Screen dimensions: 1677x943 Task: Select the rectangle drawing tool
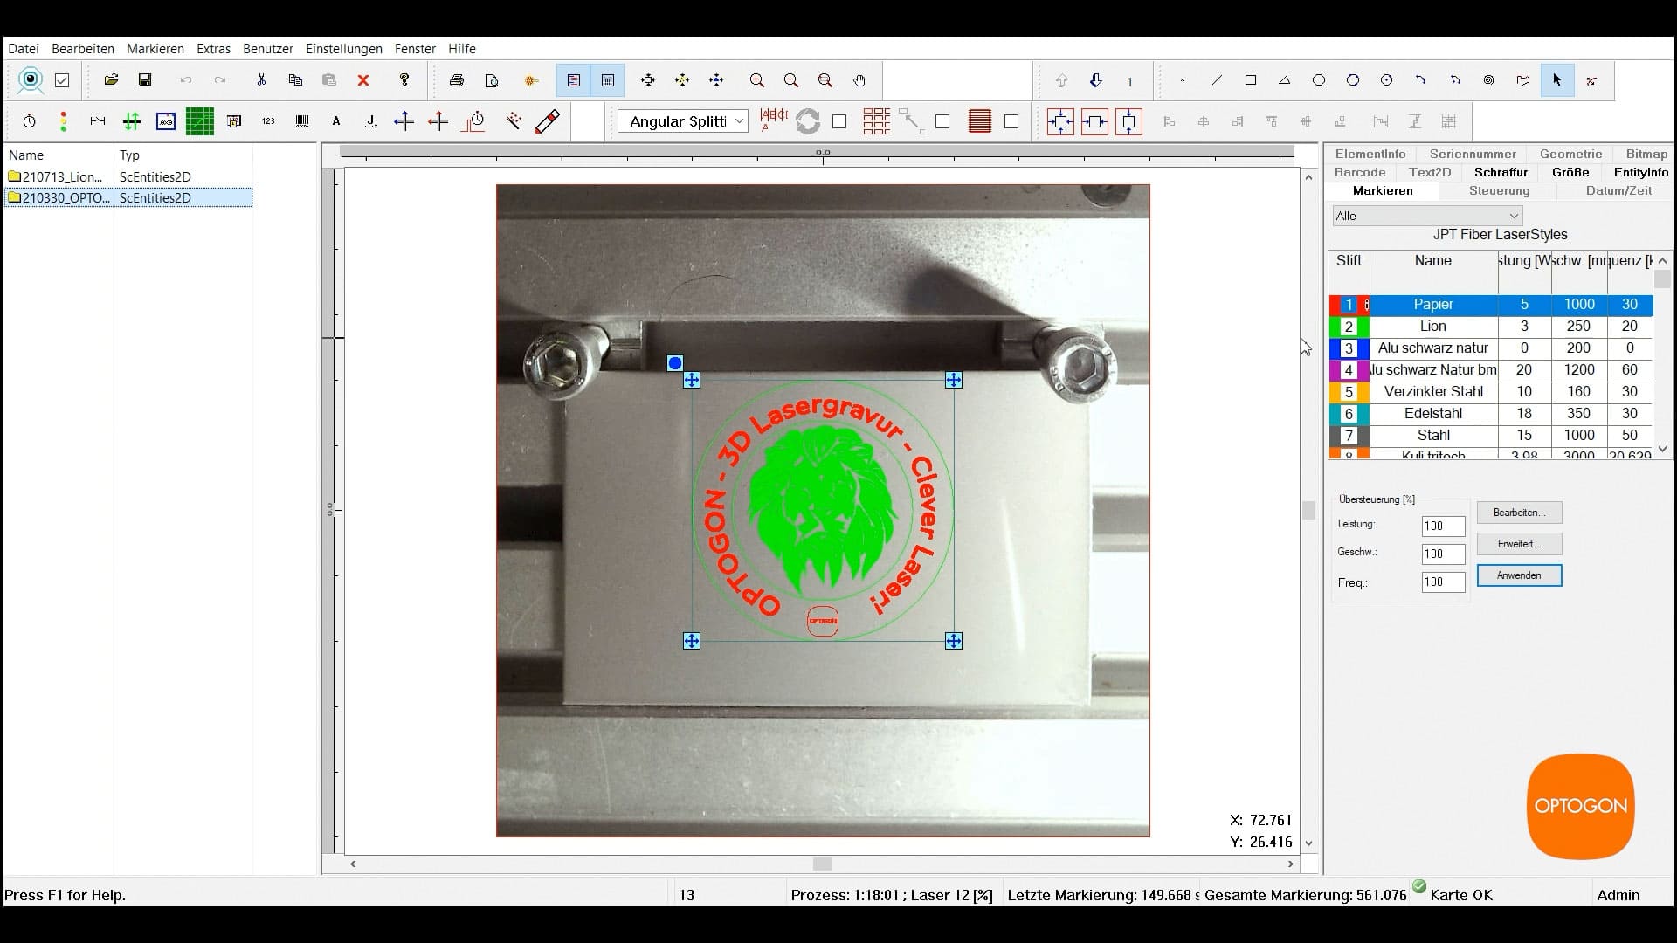[1250, 80]
